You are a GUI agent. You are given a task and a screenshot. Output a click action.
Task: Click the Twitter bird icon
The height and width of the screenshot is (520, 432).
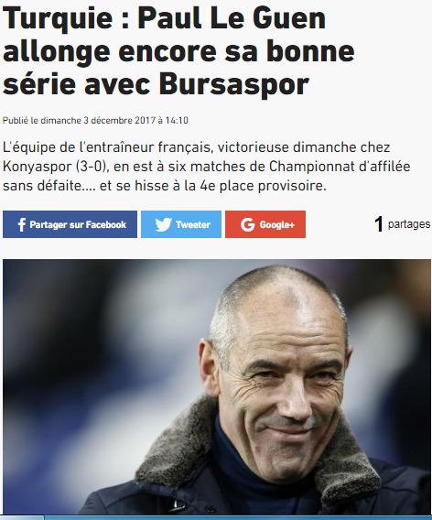tap(164, 224)
